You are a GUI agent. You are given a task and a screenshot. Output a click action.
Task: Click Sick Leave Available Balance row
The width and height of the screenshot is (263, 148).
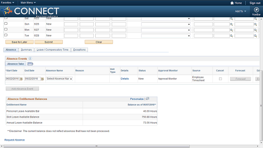(81, 117)
